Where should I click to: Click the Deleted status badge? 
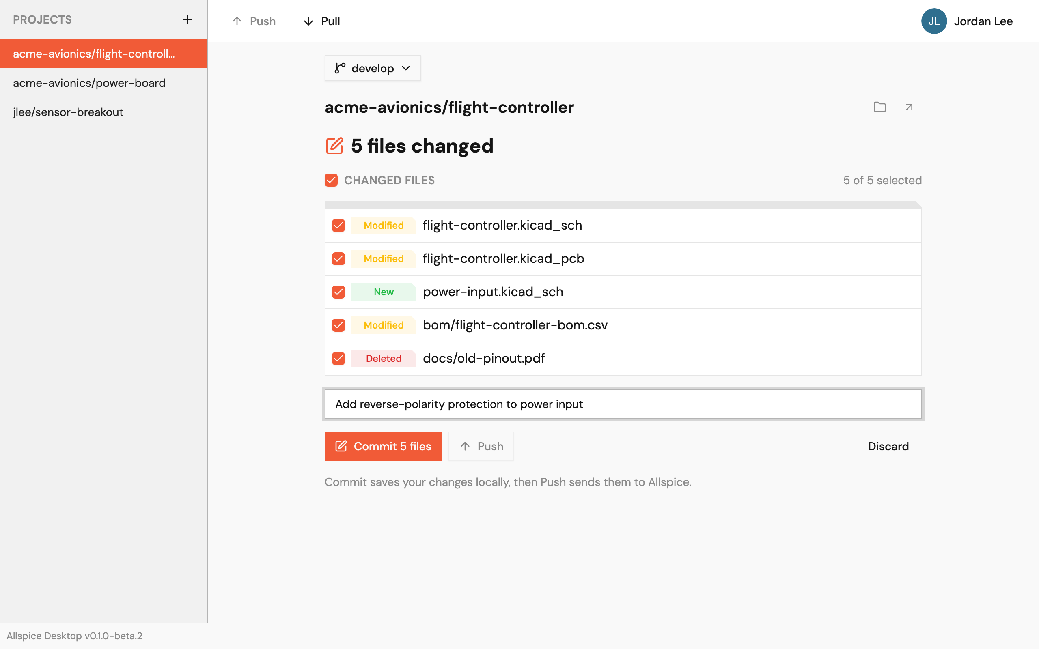384,359
